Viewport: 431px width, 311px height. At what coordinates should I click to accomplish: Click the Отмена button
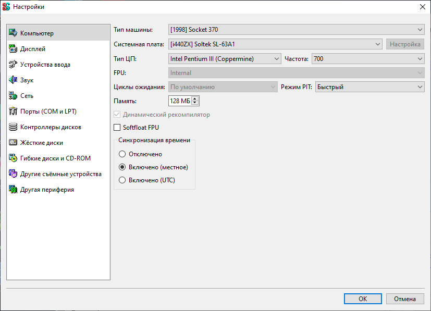pyautogui.click(x=404, y=299)
